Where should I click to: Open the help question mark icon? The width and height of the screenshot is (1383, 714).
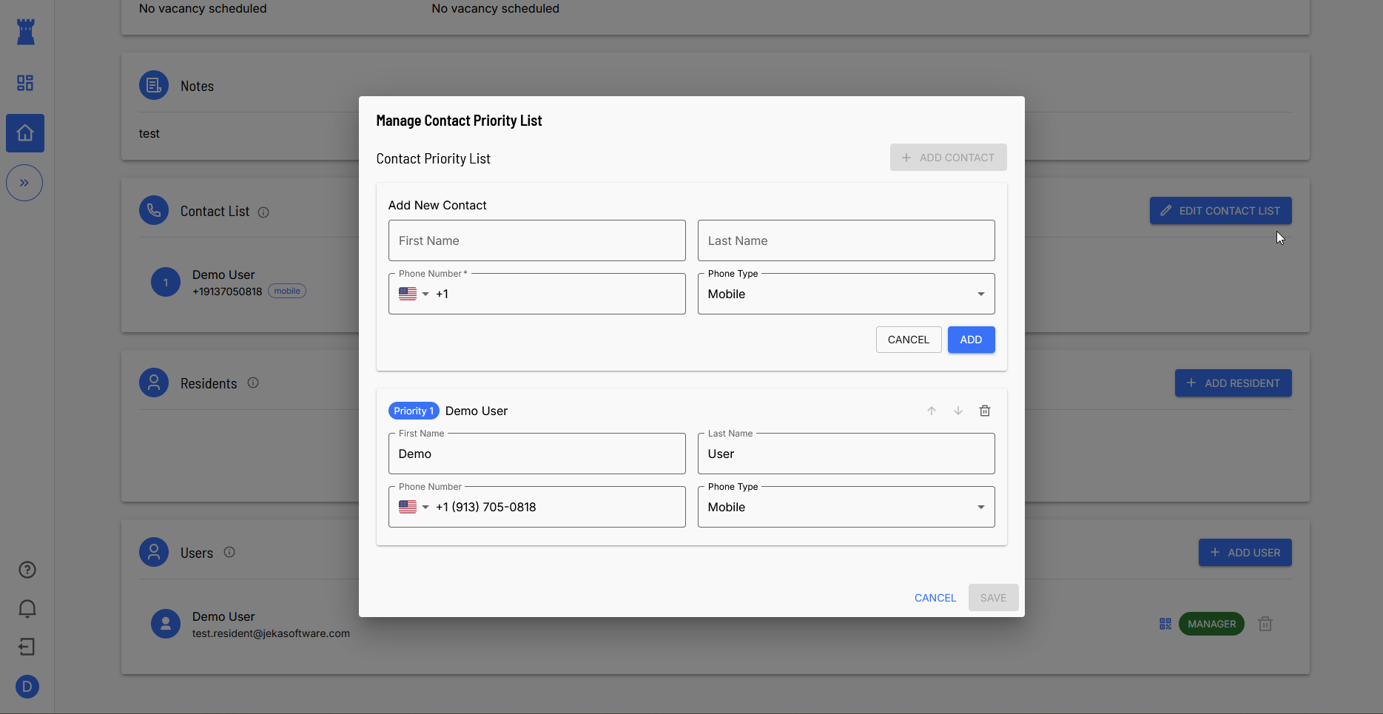[27, 570]
